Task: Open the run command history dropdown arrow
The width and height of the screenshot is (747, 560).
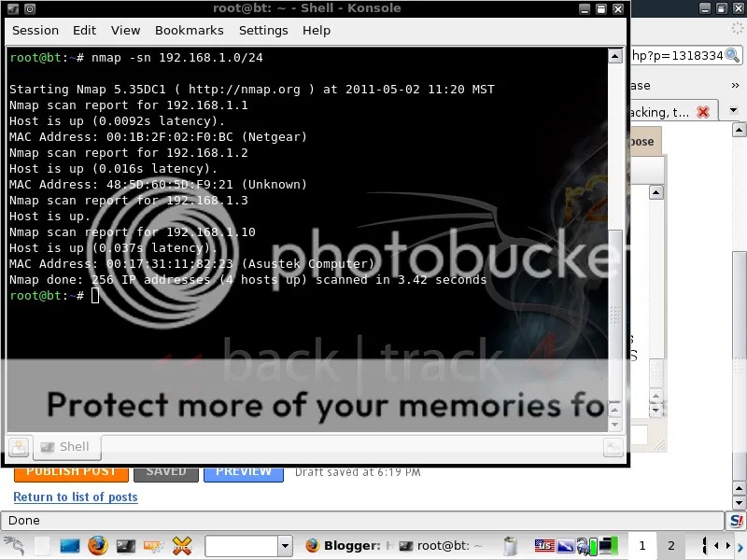Action: tap(285, 546)
